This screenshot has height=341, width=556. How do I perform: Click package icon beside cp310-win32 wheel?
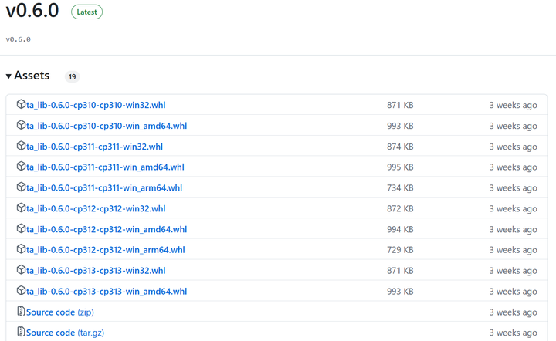21,104
